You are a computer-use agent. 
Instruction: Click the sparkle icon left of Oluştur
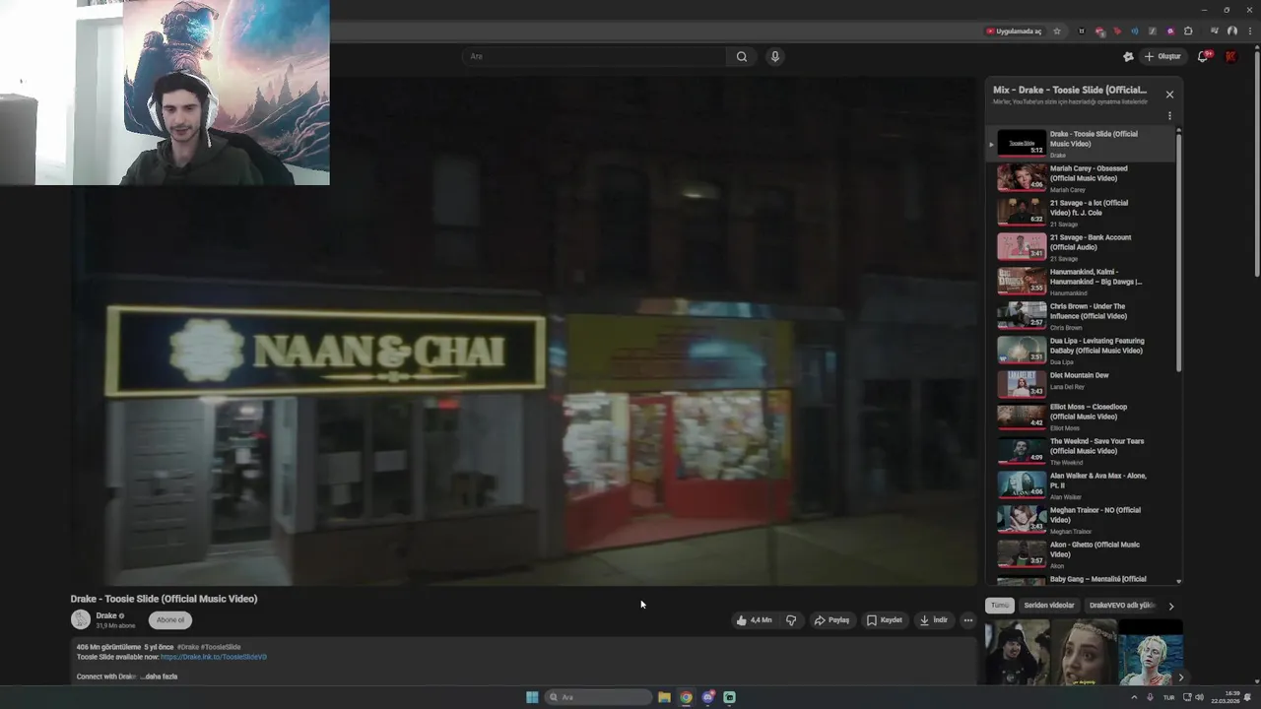coord(1128,56)
